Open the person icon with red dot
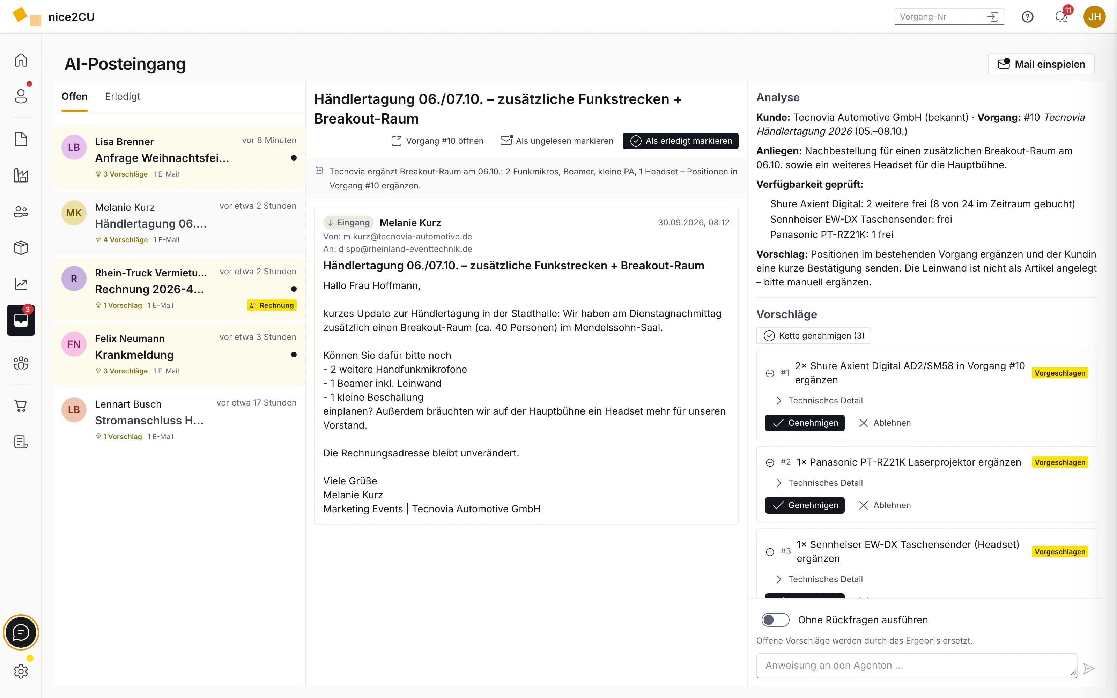 point(21,96)
